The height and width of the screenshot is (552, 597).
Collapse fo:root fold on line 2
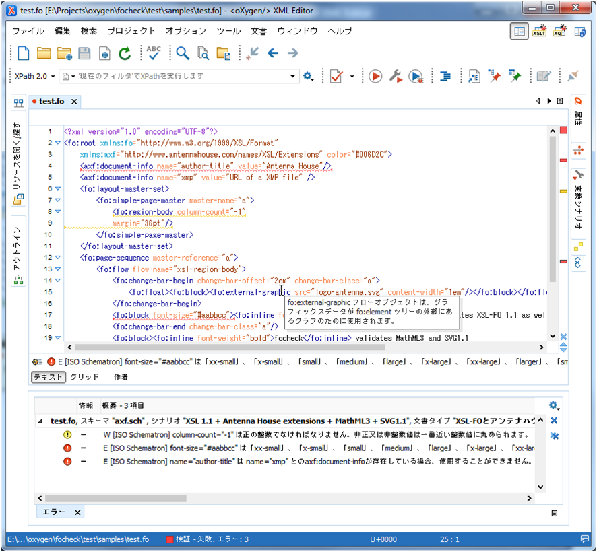(x=57, y=143)
